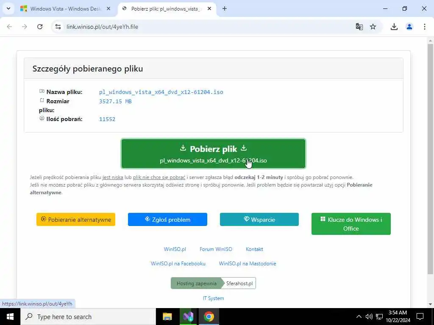
Task: Click the Chrome taskbar icon
Action: coord(209,317)
